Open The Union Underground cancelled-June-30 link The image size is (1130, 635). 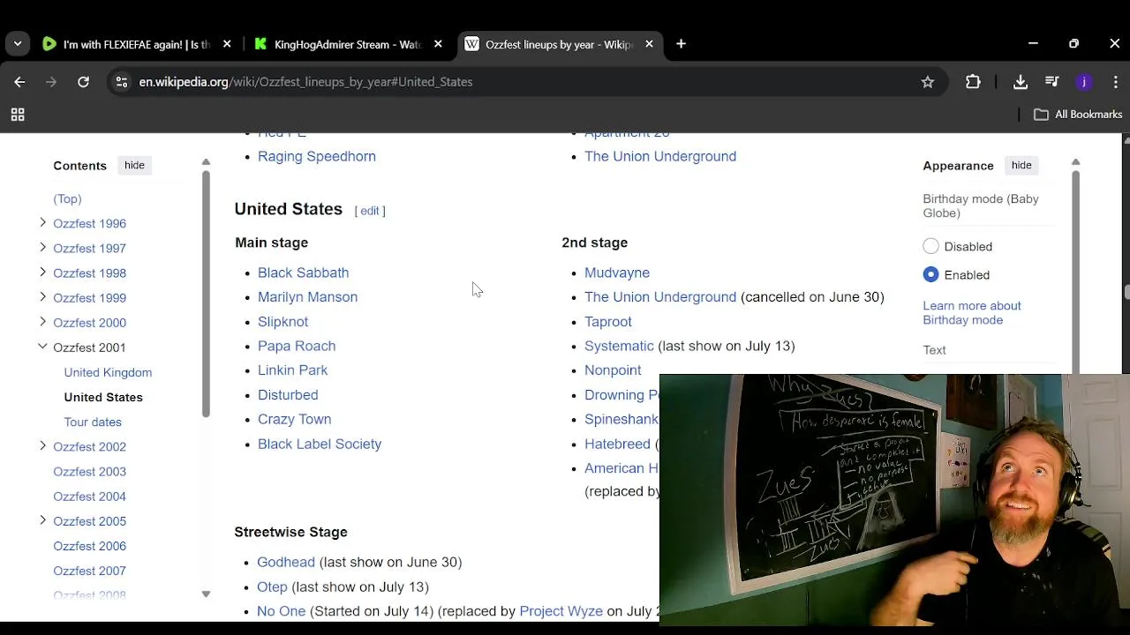coord(660,297)
